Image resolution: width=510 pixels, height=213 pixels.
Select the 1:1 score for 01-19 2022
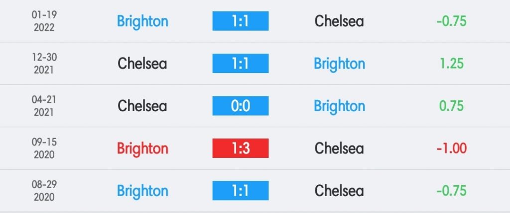tap(241, 21)
